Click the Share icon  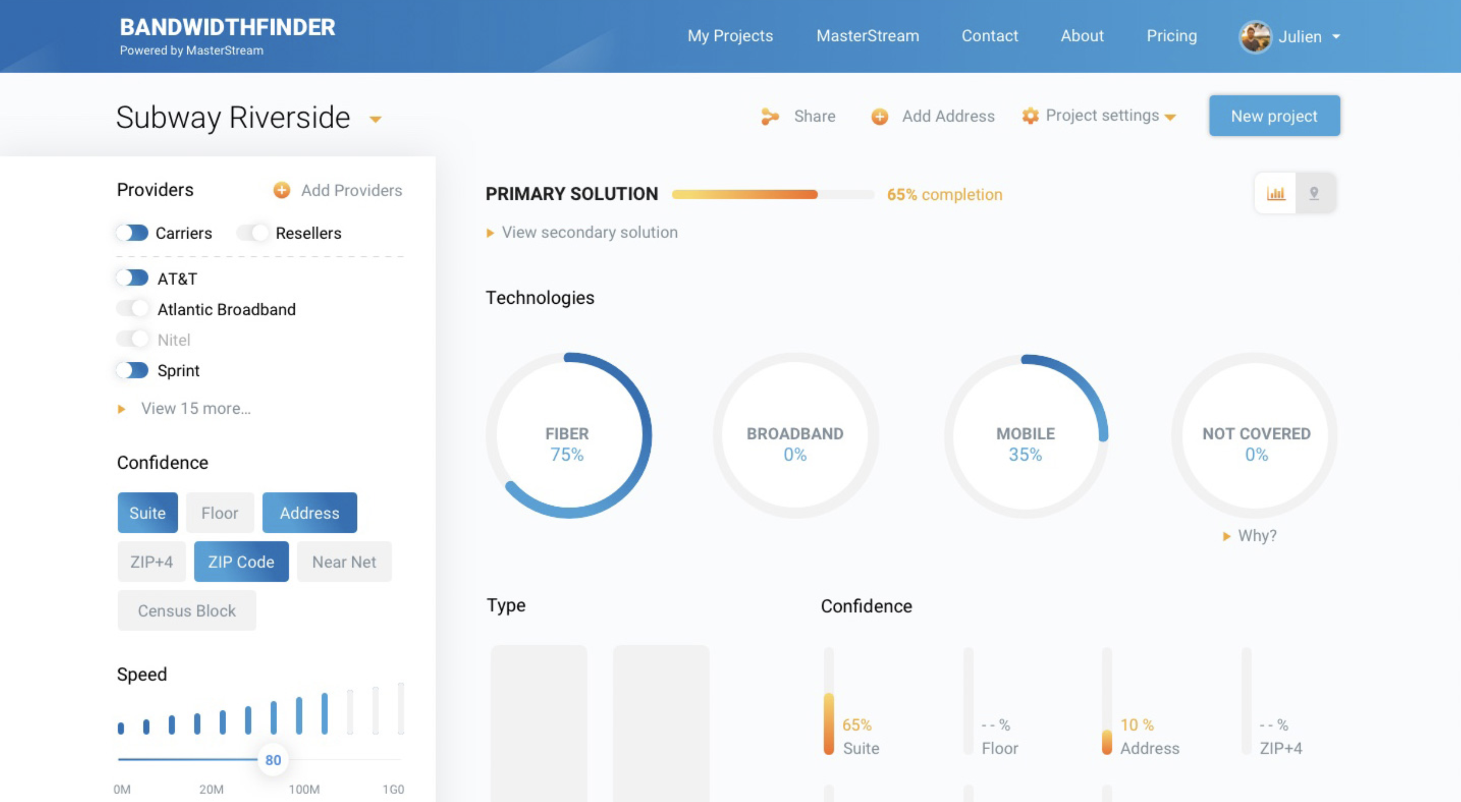coord(770,116)
